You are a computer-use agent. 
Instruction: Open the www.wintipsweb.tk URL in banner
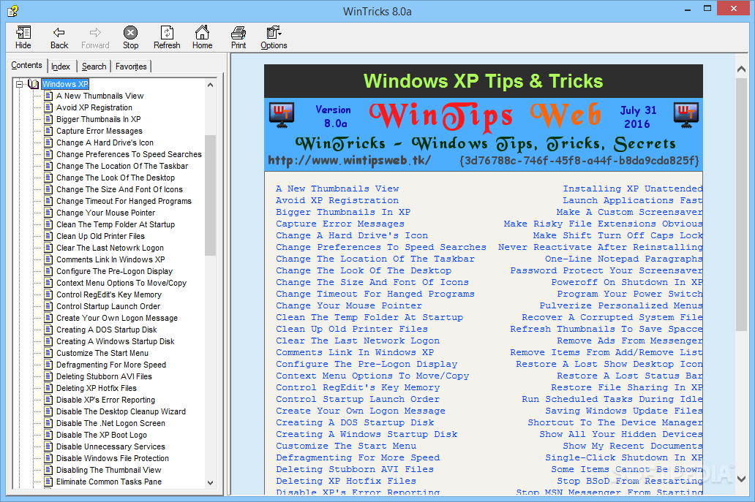pyautogui.click(x=349, y=160)
